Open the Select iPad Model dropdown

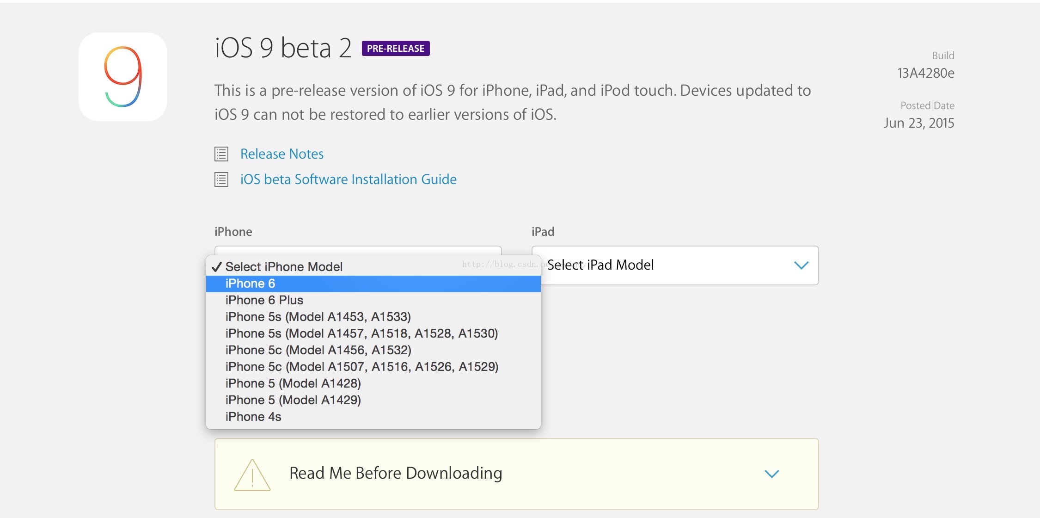[x=675, y=265]
